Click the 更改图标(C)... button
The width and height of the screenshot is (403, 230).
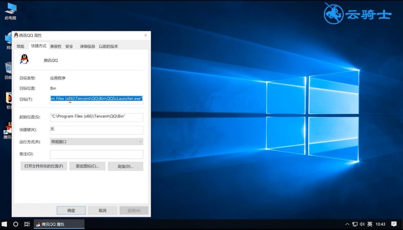(87, 166)
